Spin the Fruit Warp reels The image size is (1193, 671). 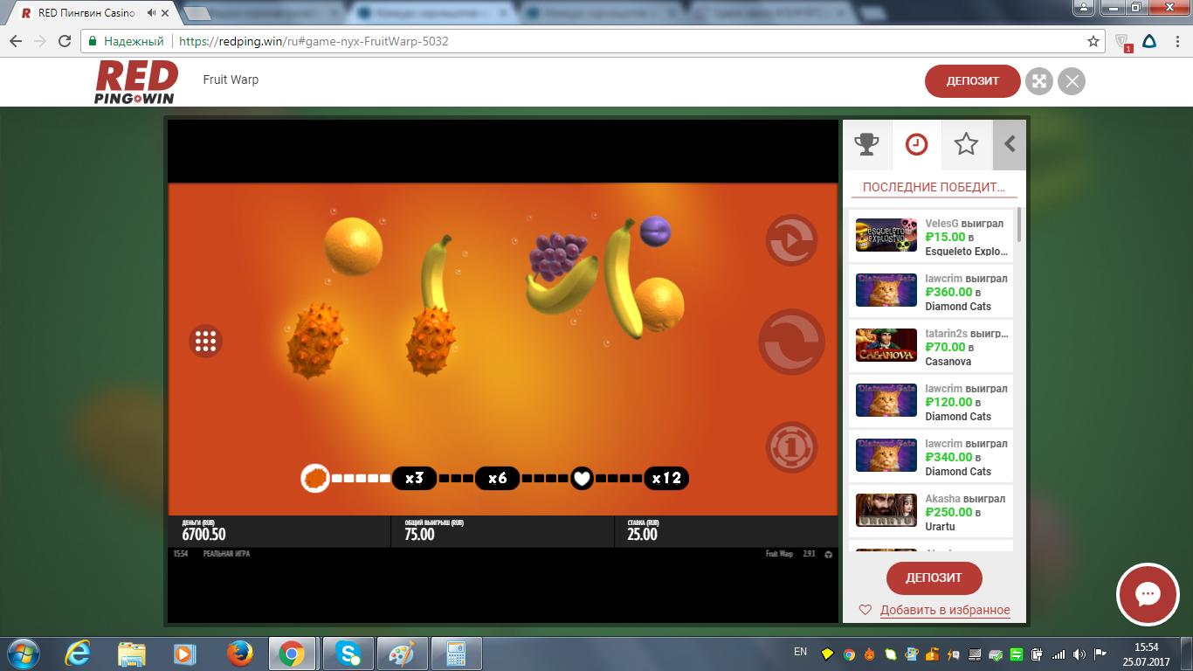(x=791, y=342)
